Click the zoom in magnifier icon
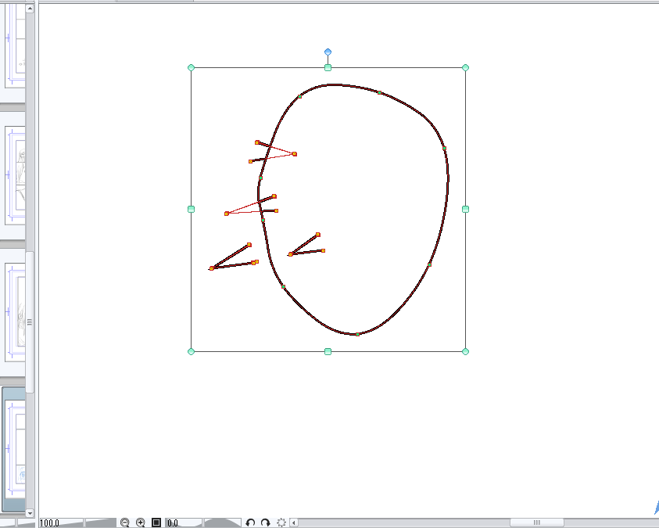 (x=141, y=523)
